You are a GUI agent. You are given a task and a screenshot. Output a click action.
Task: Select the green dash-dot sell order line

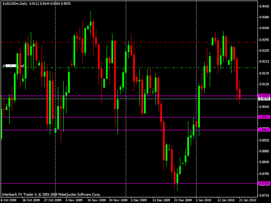(129, 68)
